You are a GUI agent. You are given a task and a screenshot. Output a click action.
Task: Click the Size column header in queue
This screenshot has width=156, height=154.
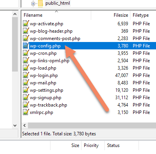point(75,145)
